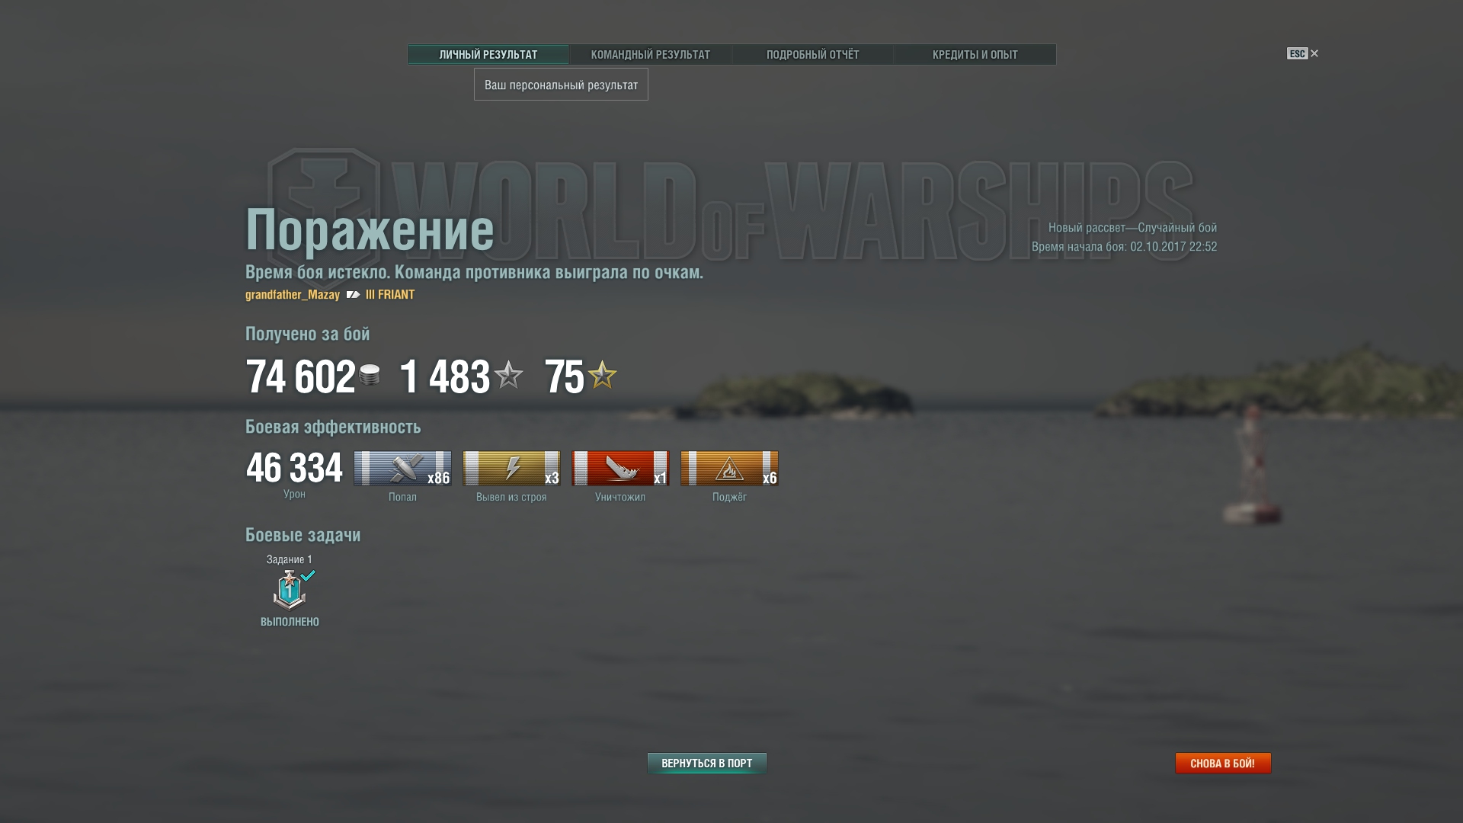
Task: Click the 46 334 damage value
Action: point(294,468)
